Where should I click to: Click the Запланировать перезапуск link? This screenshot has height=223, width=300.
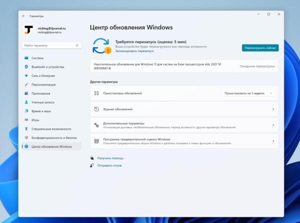pyautogui.click(x=135, y=51)
